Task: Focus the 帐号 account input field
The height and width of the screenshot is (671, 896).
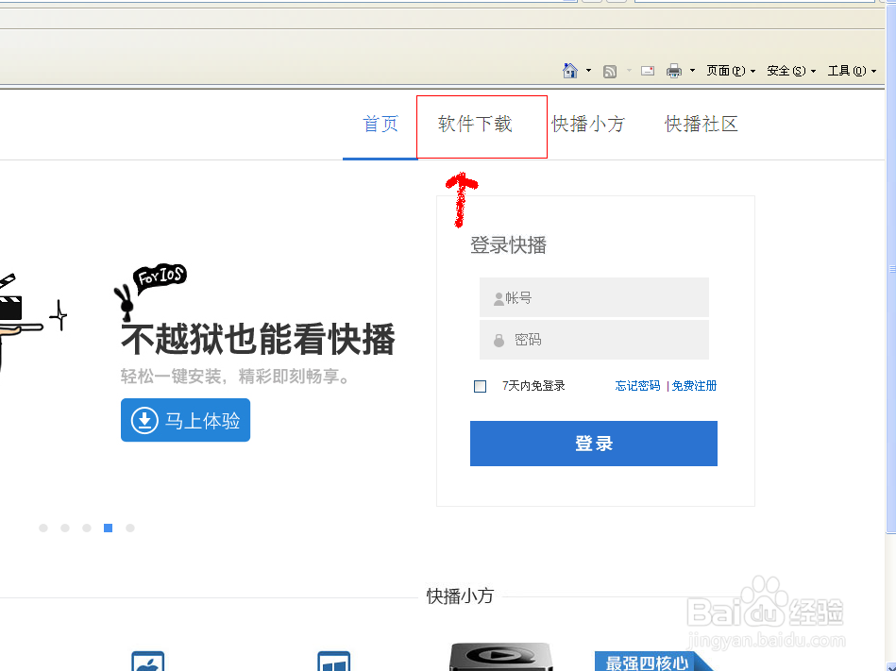Action: point(594,297)
